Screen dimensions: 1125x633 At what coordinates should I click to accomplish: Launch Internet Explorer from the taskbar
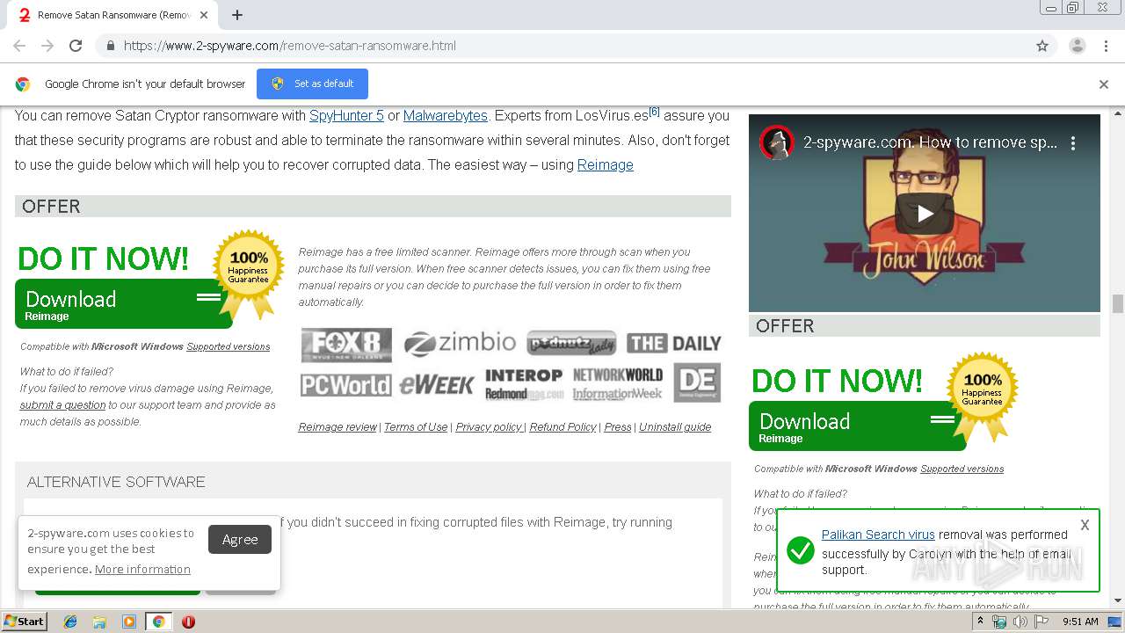pos(70,622)
